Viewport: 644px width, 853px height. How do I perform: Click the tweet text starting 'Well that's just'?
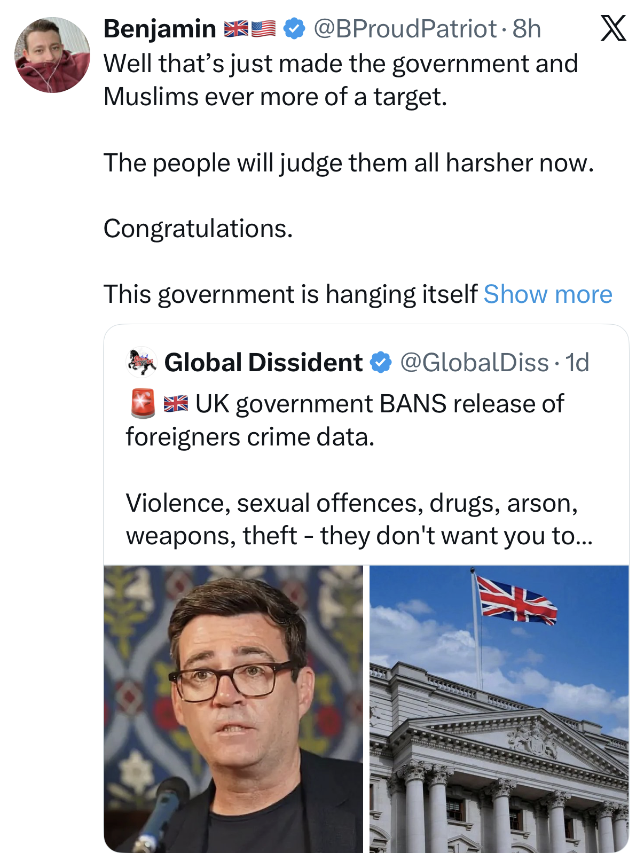[x=341, y=80]
